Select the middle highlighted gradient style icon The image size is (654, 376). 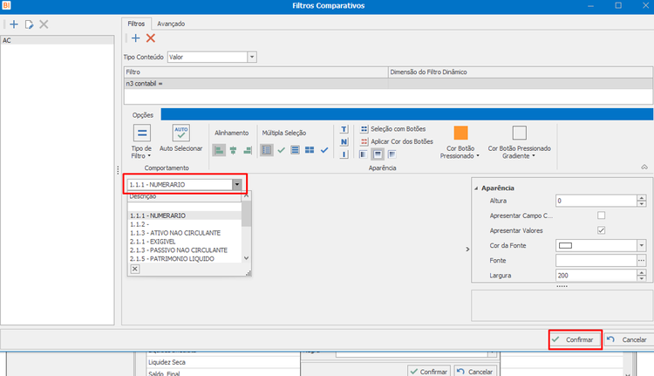coord(378,154)
